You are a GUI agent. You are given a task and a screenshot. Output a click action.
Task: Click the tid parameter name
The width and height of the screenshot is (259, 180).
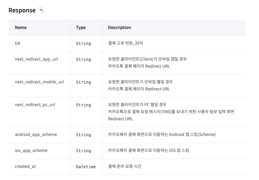coord(17,43)
